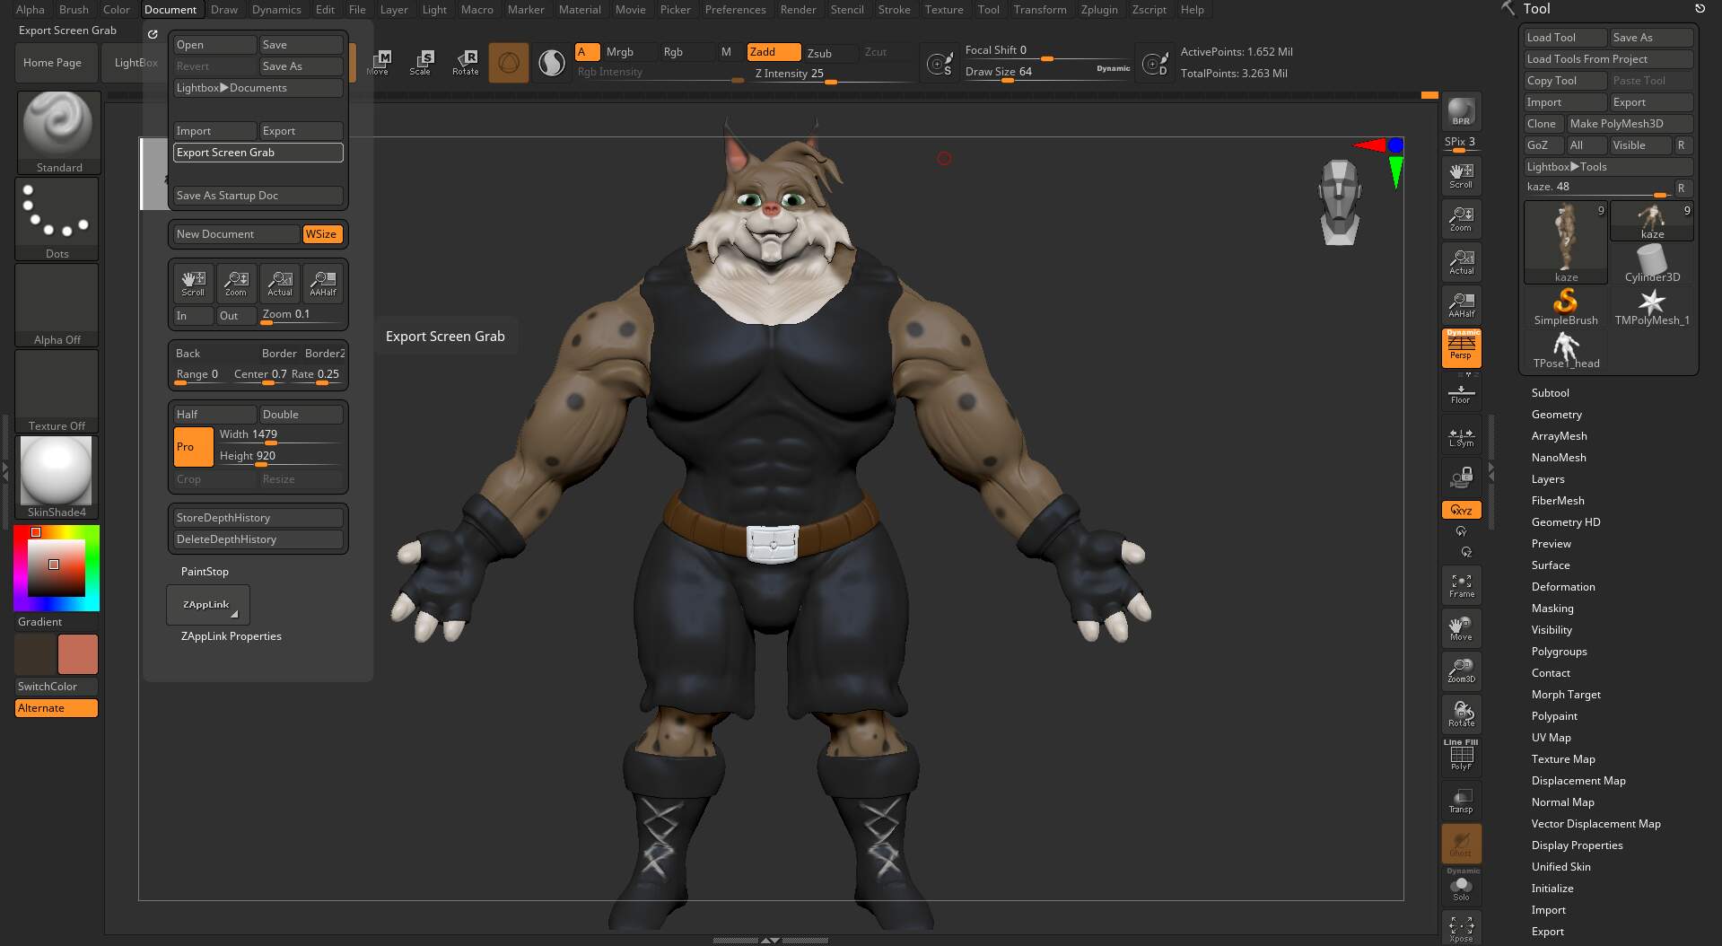The image size is (1722, 946).
Task: Toggle the Zadd mode
Action: [774, 52]
